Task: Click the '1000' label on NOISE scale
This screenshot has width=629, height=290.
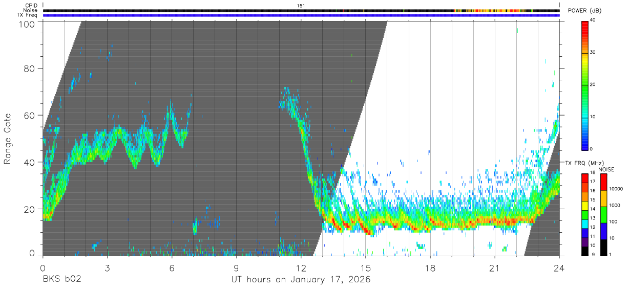Action: [615, 205]
